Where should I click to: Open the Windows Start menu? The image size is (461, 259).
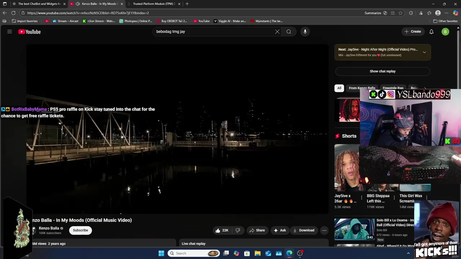click(x=161, y=253)
